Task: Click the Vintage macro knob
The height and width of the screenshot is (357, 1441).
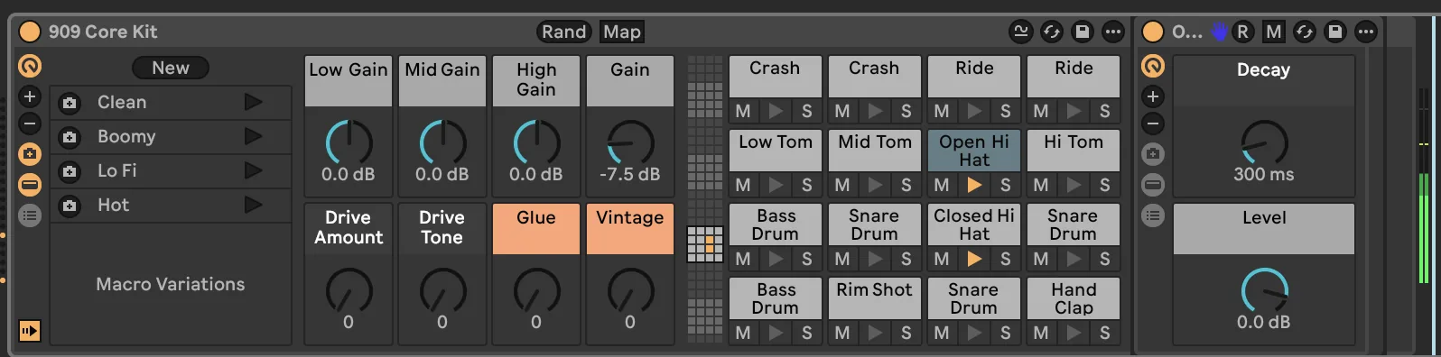Action: (630, 290)
